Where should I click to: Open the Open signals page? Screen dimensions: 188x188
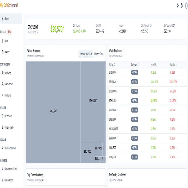6,41
